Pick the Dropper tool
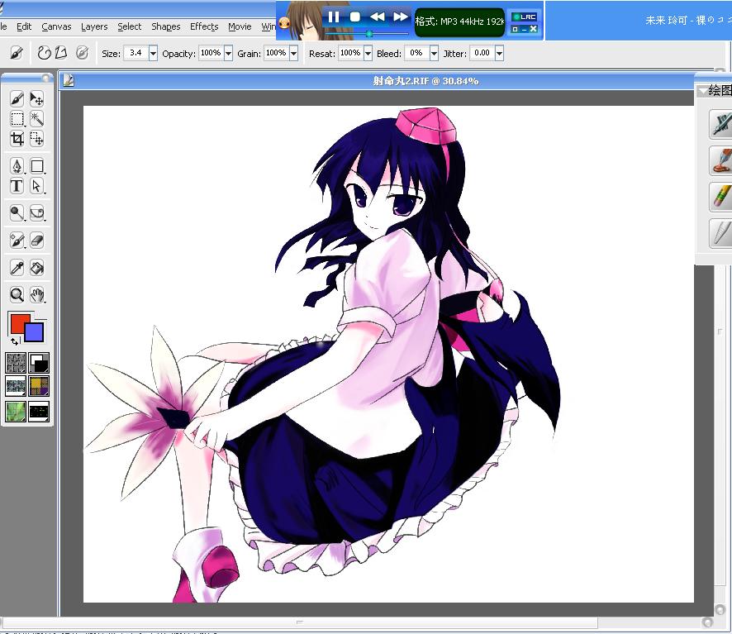 coord(17,268)
